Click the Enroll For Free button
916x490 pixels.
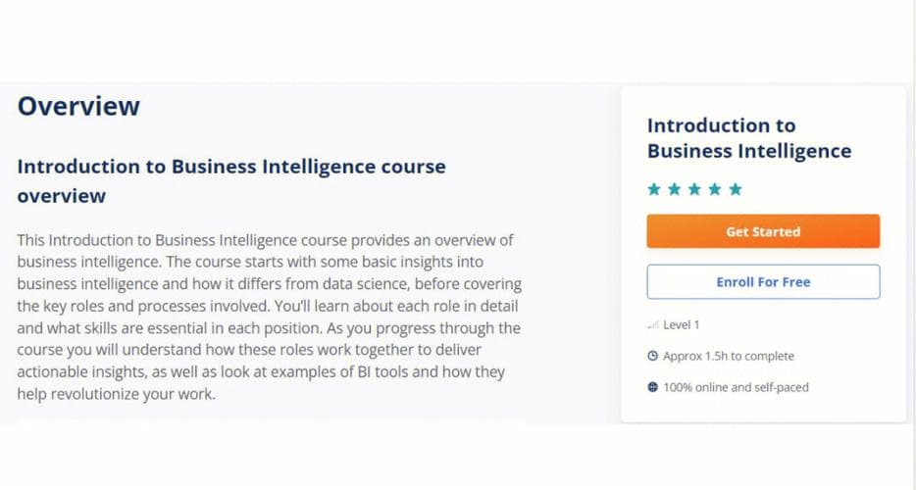[763, 281]
